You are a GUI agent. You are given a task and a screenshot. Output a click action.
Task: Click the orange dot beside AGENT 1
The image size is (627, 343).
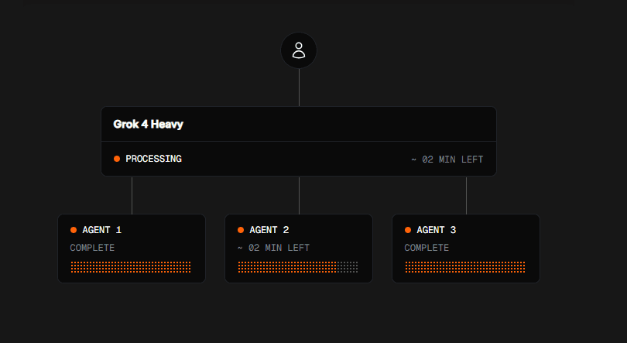pyautogui.click(x=74, y=230)
